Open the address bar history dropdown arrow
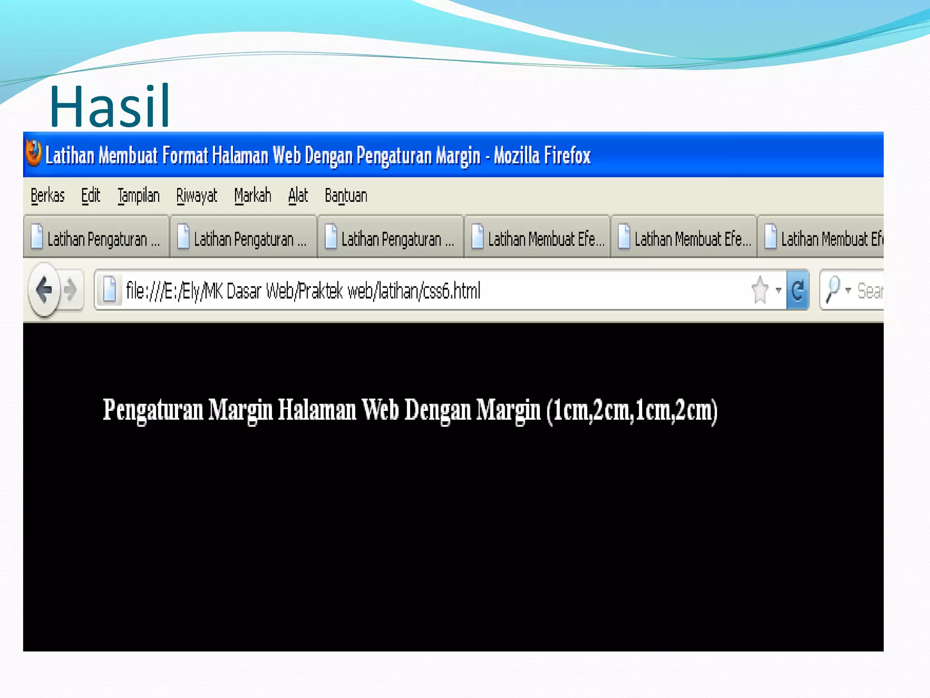The image size is (930, 698). [778, 290]
